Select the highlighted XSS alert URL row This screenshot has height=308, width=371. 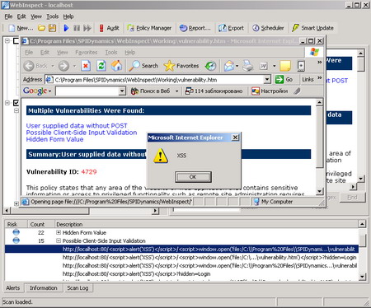(181, 249)
